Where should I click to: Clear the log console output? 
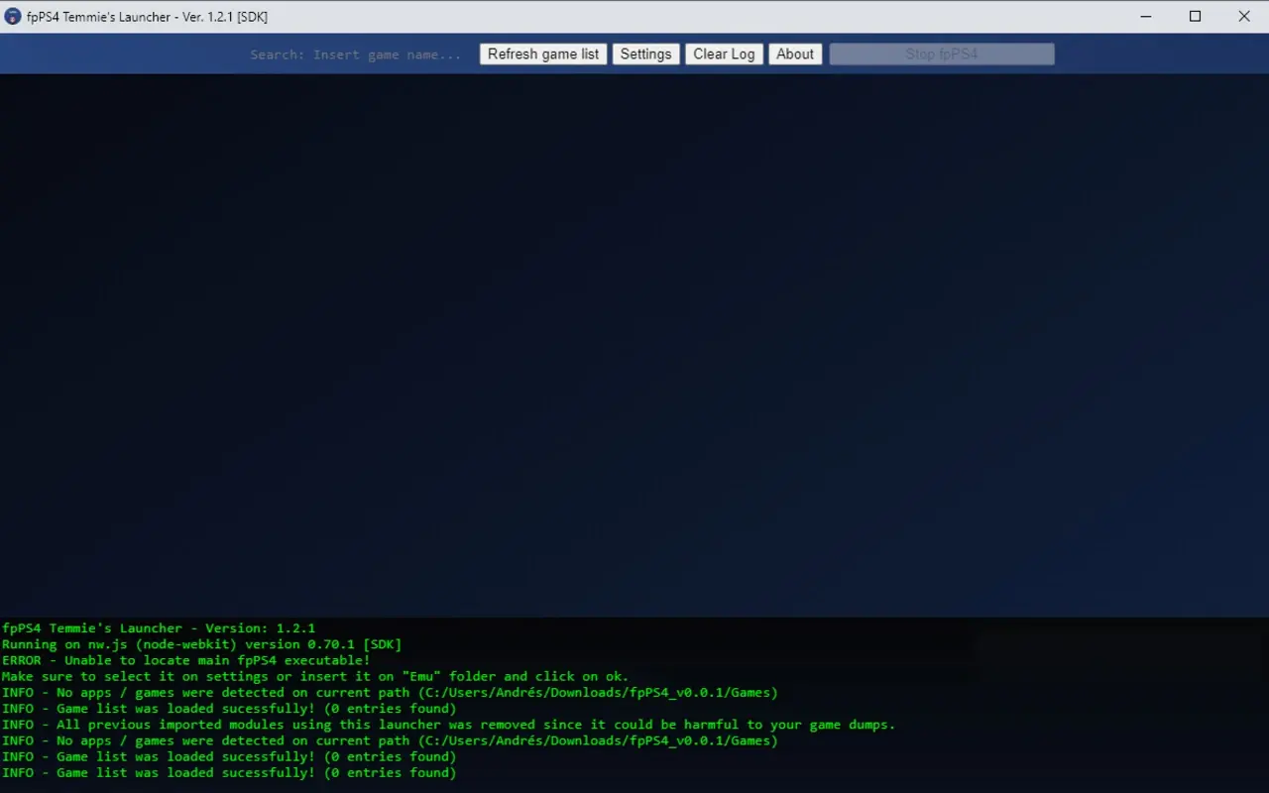click(x=724, y=54)
